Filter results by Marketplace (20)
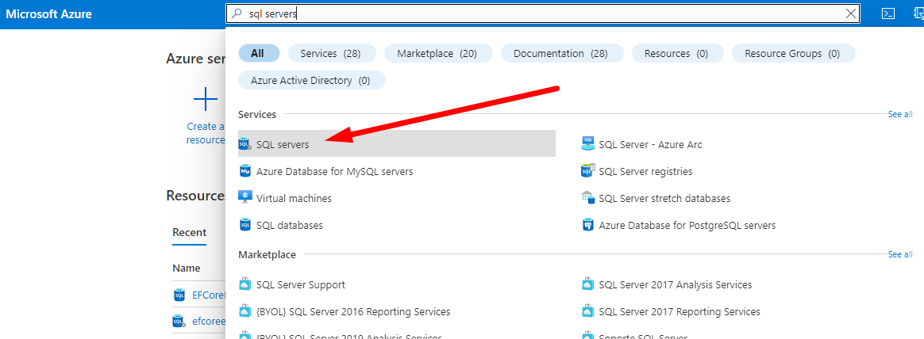The width and height of the screenshot is (924, 339). point(437,53)
